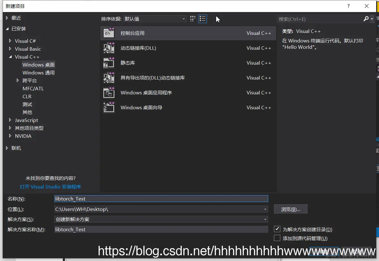This screenshot has height=261, width=379.
Task: Select the Static Library template icon
Action: (x=109, y=63)
